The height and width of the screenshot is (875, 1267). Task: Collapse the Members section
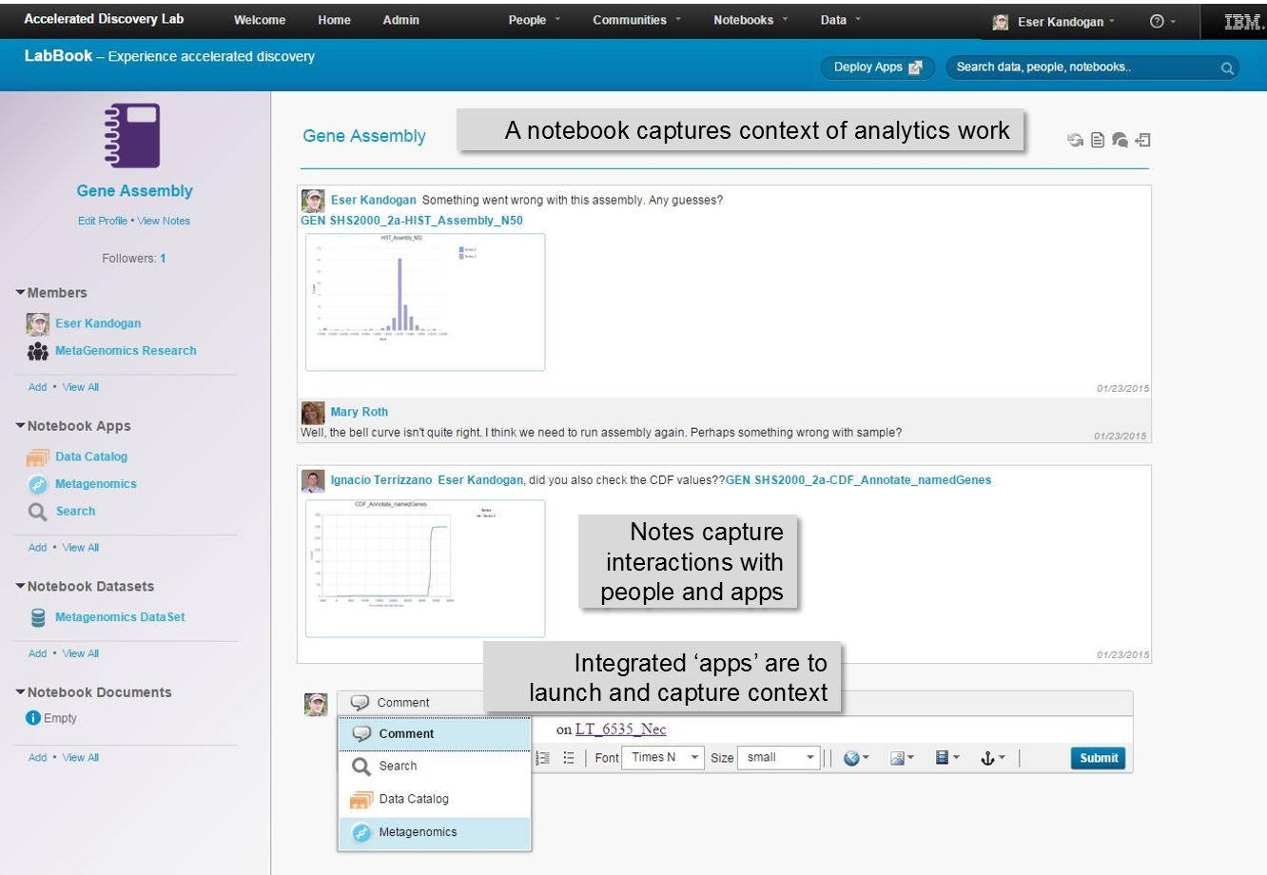pos(21,292)
